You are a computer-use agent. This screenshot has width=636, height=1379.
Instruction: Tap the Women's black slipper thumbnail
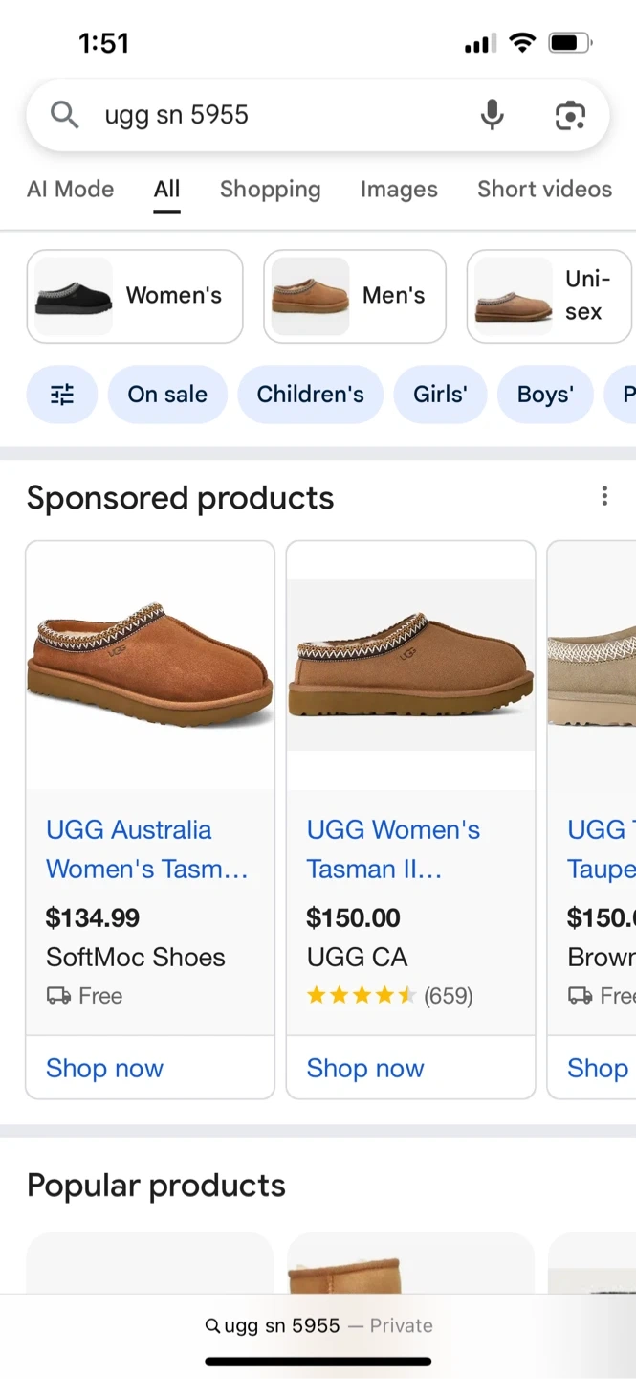74,297
